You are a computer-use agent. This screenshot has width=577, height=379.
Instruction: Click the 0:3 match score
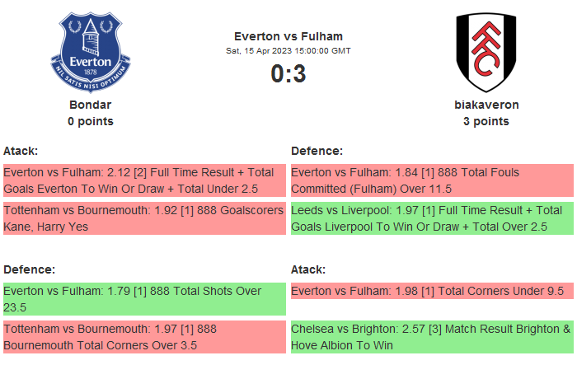click(x=288, y=74)
